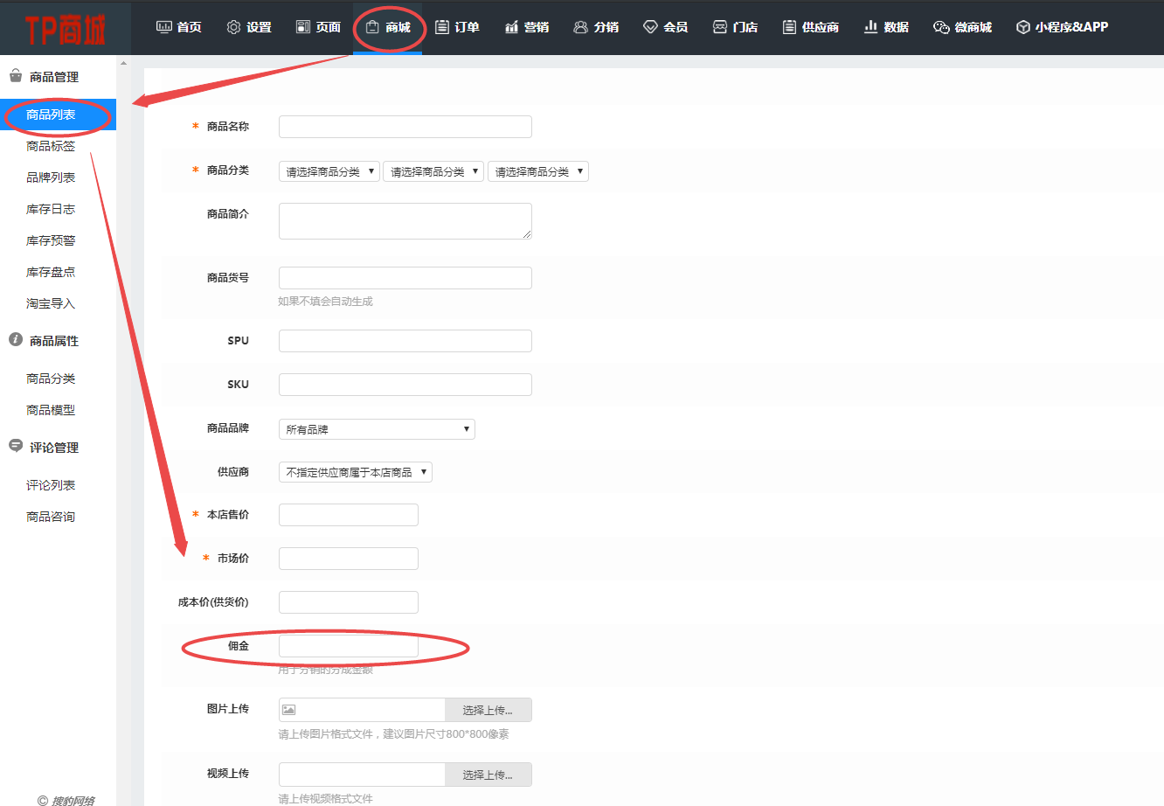Viewport: 1164px width, 806px height.
Task: Select the 订单 orders icon
Action: pos(441,27)
